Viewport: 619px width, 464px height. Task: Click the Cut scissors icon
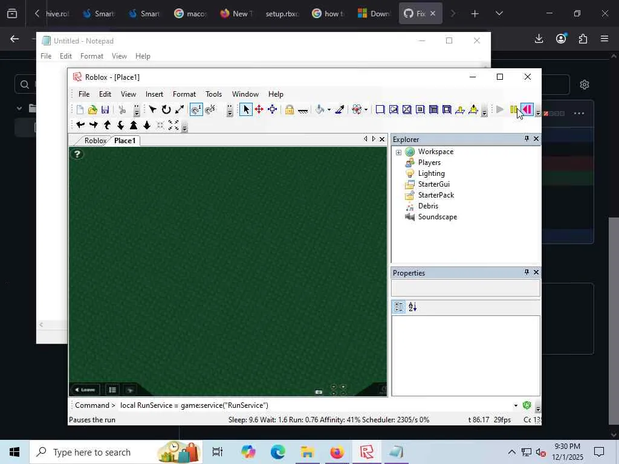coord(122,110)
